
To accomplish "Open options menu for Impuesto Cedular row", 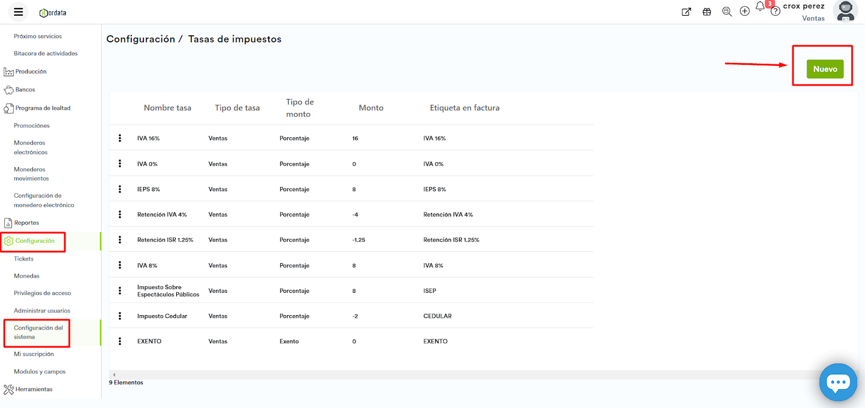I will tap(120, 316).
